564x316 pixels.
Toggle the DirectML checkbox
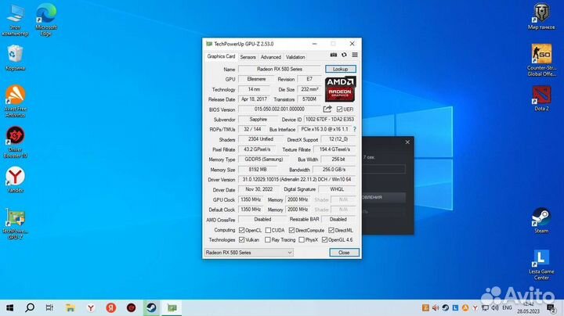click(x=331, y=230)
